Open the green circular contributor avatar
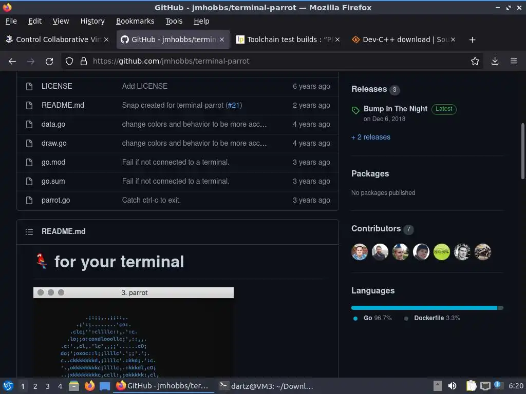The height and width of the screenshot is (394, 526). coord(441,252)
